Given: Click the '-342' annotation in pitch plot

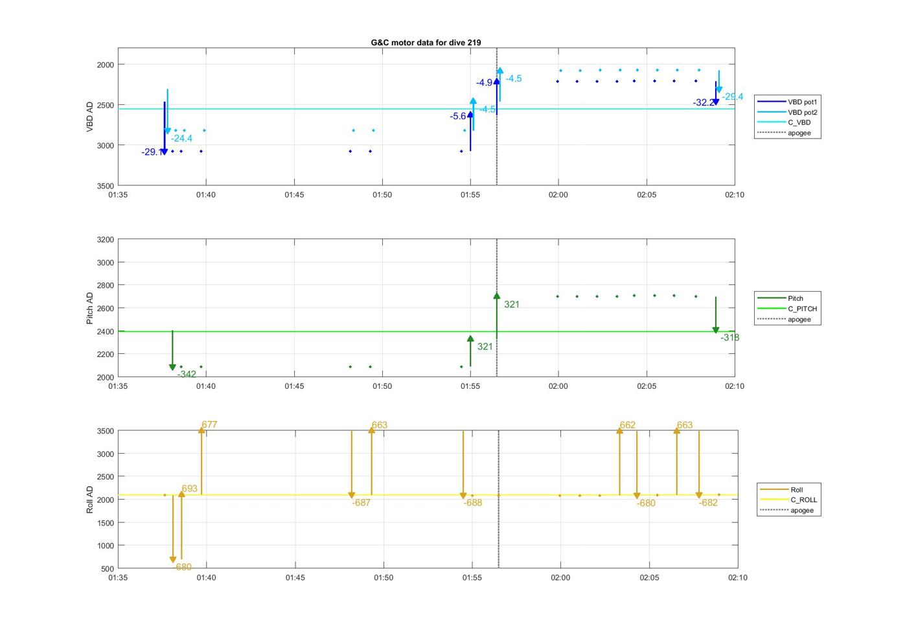Looking at the screenshot, I should pos(187,375).
